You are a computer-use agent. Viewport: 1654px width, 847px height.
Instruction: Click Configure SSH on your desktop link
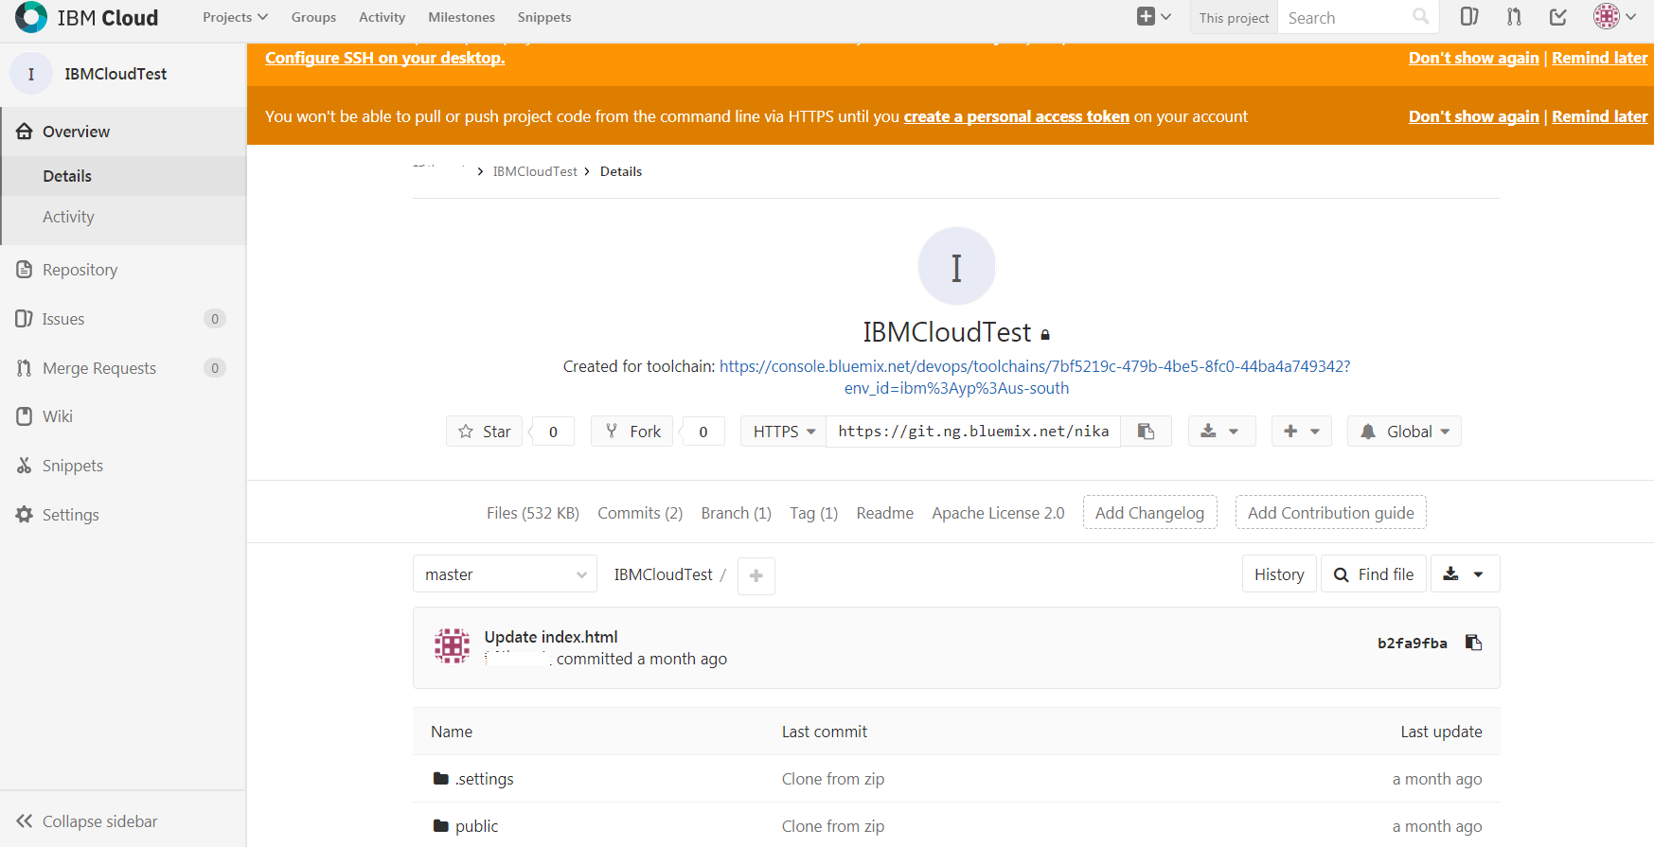point(384,58)
